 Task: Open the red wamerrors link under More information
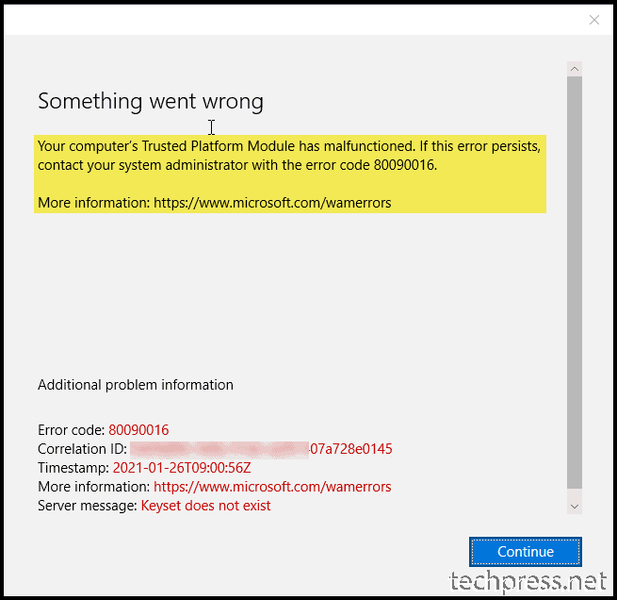(272, 487)
